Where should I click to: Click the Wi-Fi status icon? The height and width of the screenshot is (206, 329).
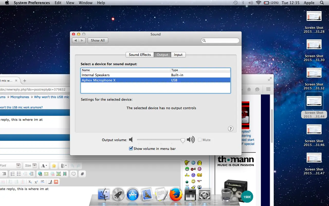click(x=258, y=3)
